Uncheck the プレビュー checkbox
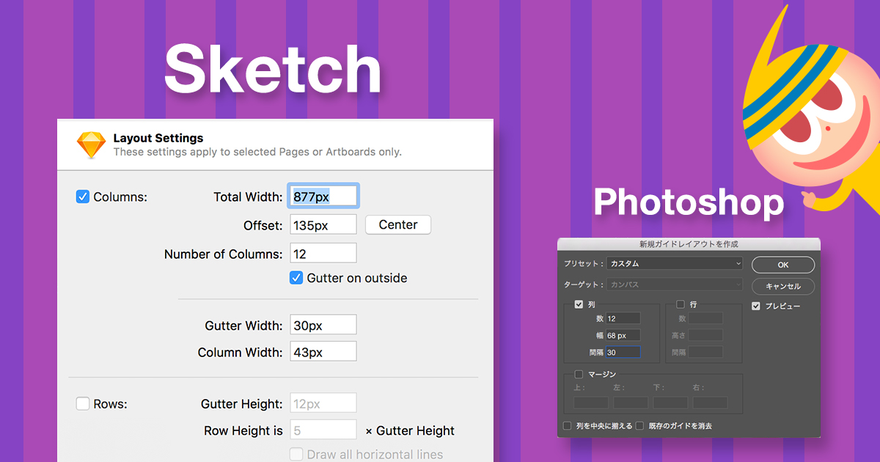Image resolution: width=880 pixels, height=462 pixels. [756, 307]
